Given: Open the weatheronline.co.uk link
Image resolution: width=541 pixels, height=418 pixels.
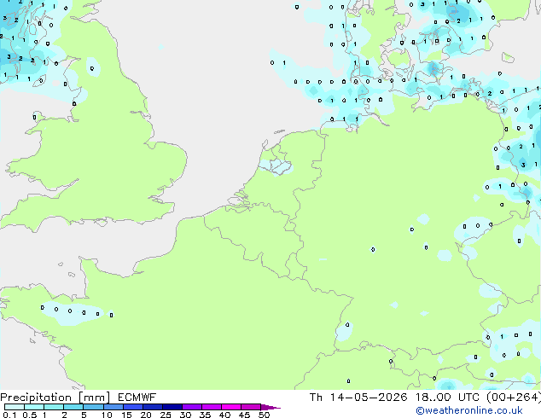Looking at the screenshot, I should point(469,410).
